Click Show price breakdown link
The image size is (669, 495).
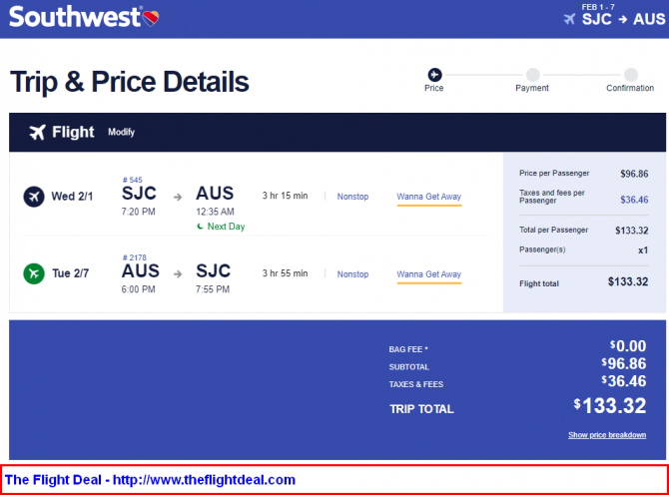[x=607, y=435]
